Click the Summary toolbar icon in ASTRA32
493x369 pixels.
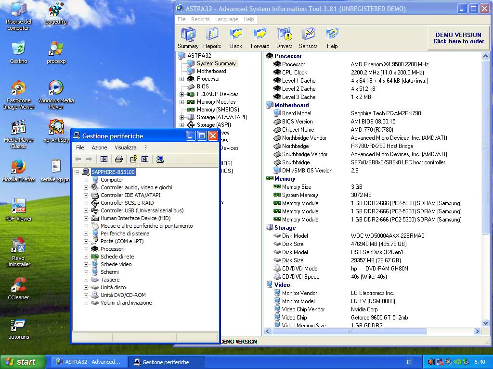[x=188, y=38]
